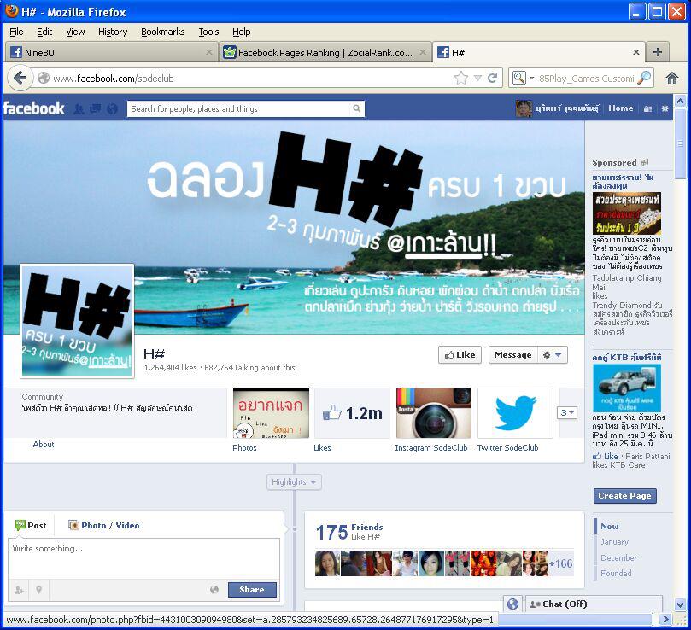Click the browser back arrow button
691x630 pixels.
click(x=20, y=78)
